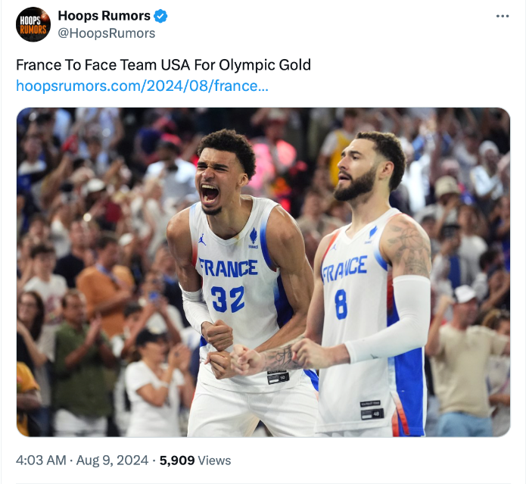The image size is (526, 484).
Task: Open the hoopsrumors.com/2024/08/france… article link
Action: coord(142,86)
